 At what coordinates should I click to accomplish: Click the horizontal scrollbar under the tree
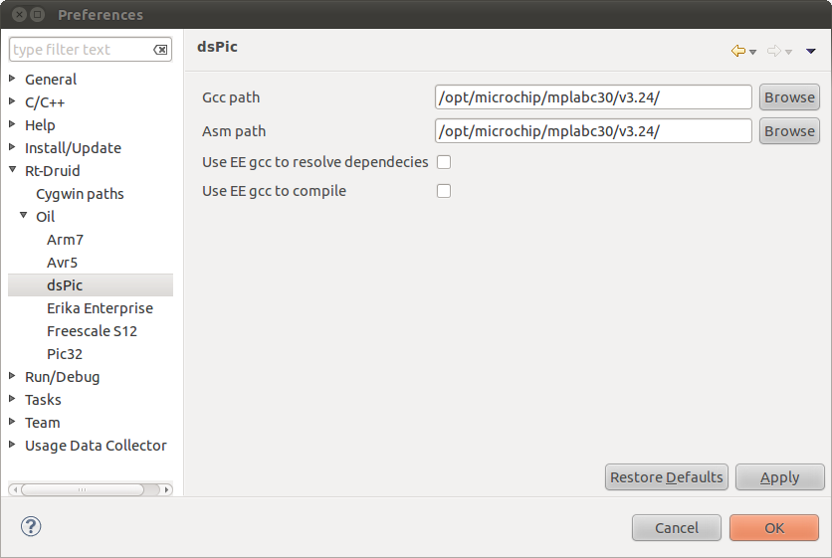pyautogui.click(x=83, y=489)
